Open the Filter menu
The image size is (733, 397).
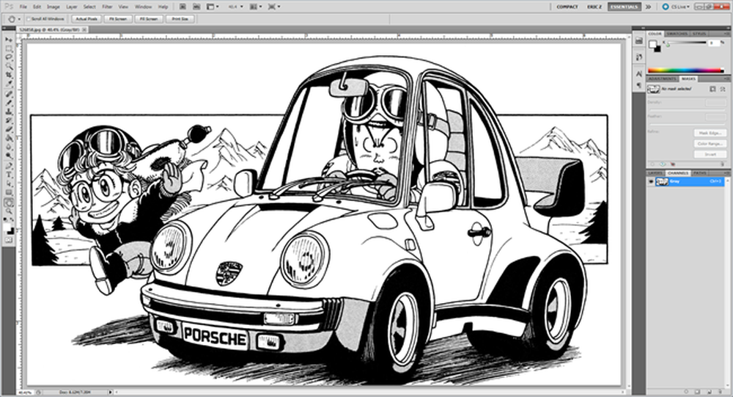107,7
